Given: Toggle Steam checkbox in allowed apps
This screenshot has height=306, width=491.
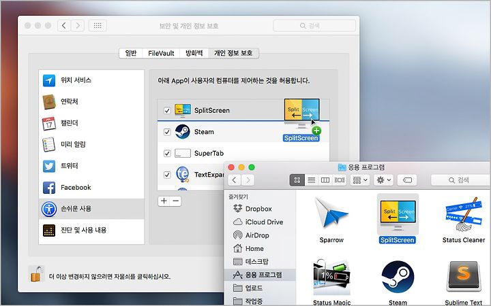Looking at the screenshot, I should (x=167, y=132).
